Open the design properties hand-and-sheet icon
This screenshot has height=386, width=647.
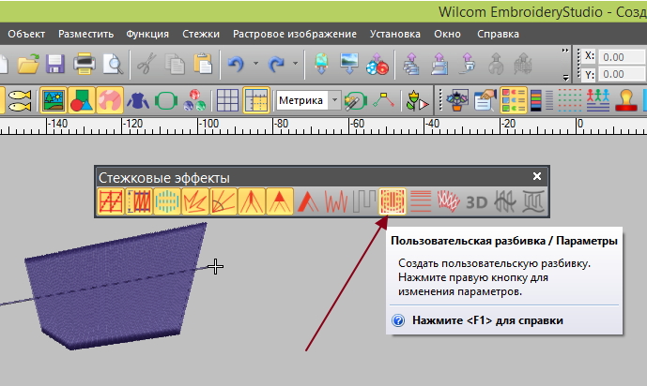tap(485, 100)
